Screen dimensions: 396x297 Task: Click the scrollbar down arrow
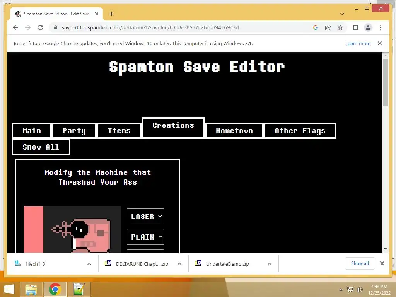386,249
